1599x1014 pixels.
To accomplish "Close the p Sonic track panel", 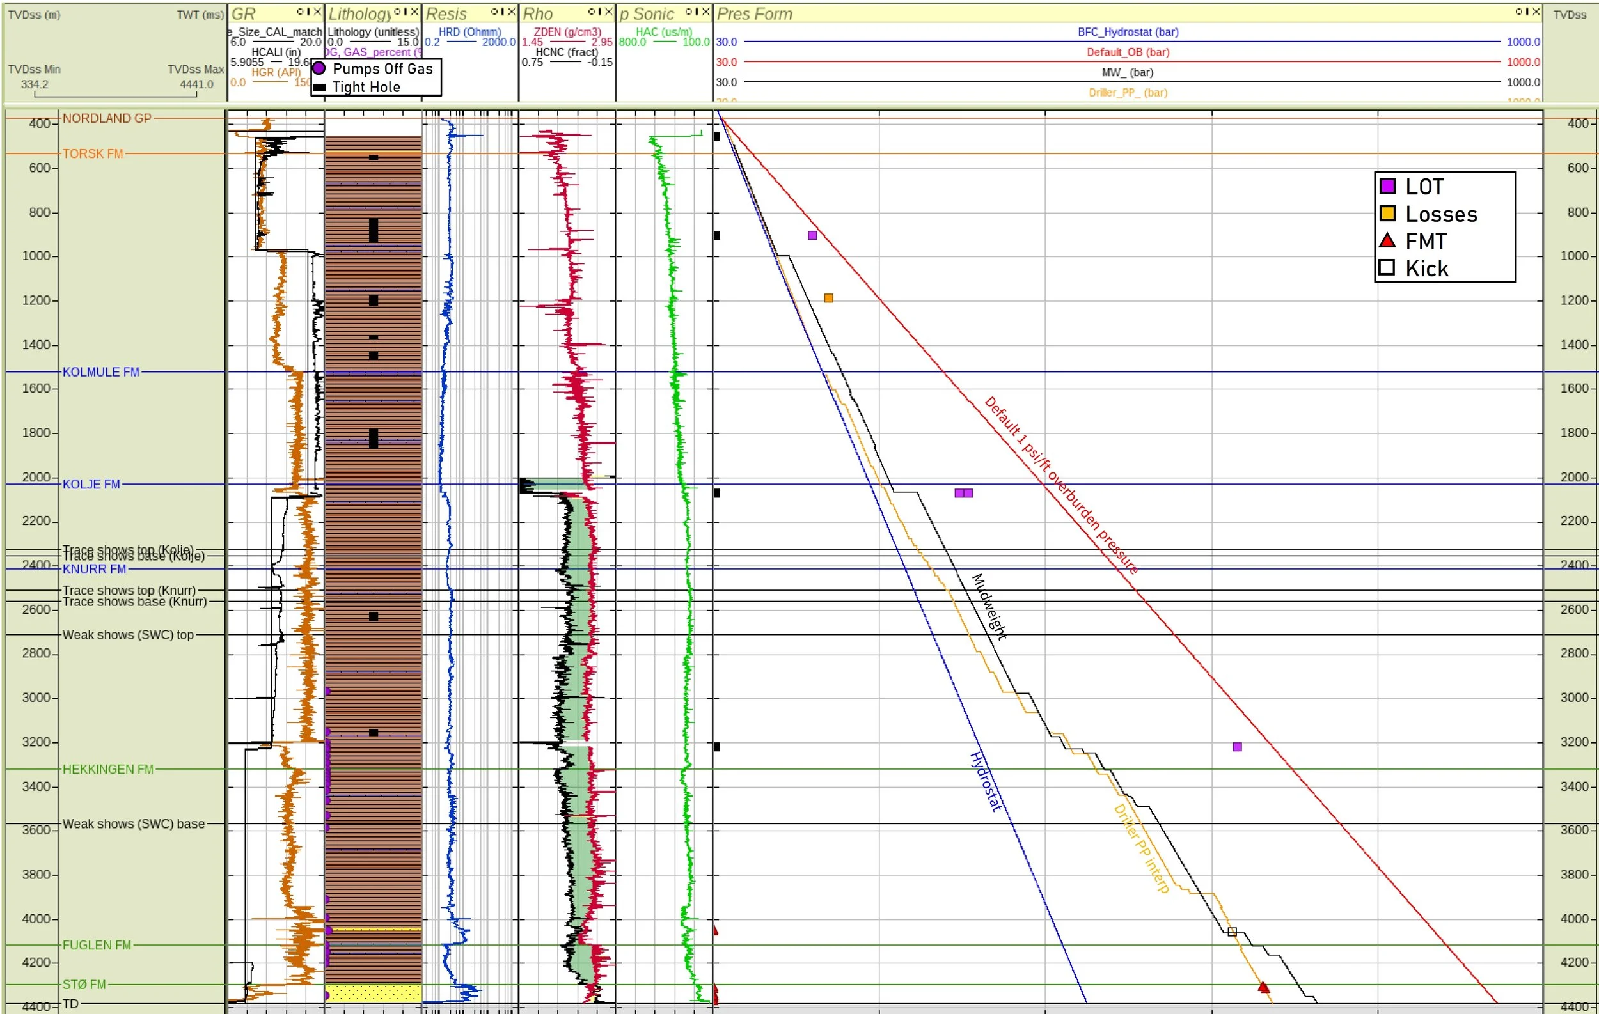I will tap(706, 12).
